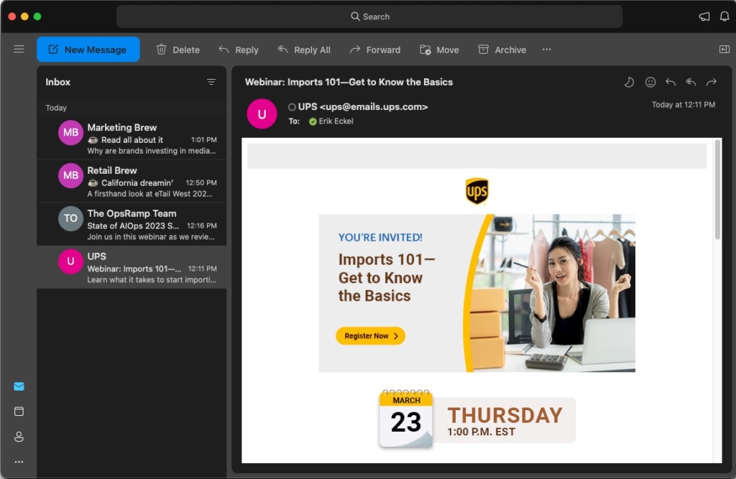Move the email to another folder
This screenshot has height=479, width=736.
(439, 50)
